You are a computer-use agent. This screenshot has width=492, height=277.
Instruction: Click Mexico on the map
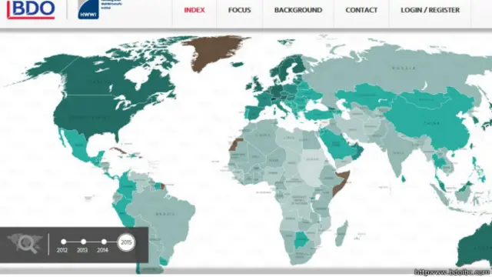tap(78, 146)
